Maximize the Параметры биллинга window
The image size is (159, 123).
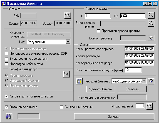[x=150, y=4]
